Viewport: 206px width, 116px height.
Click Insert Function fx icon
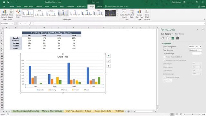tap(30, 24)
